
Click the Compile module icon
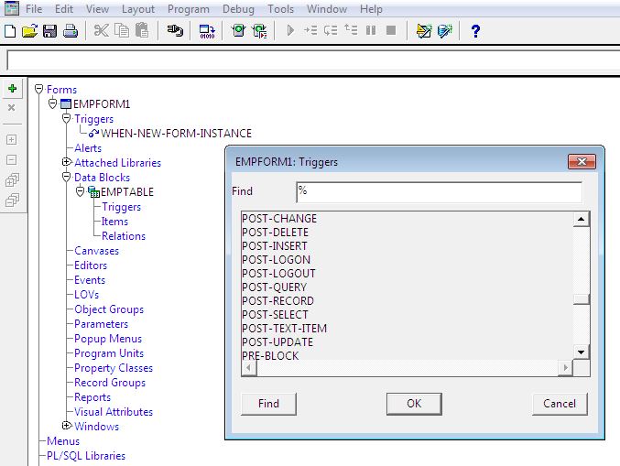point(207,31)
